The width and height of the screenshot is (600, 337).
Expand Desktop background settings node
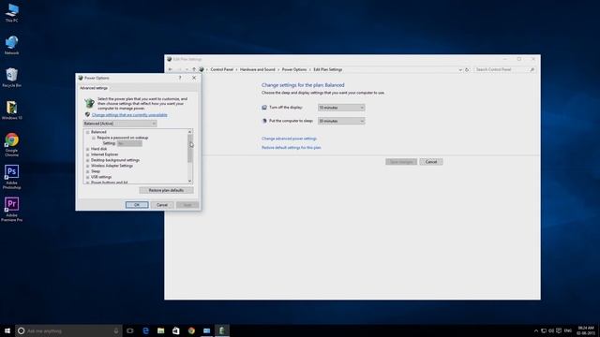tap(87, 160)
